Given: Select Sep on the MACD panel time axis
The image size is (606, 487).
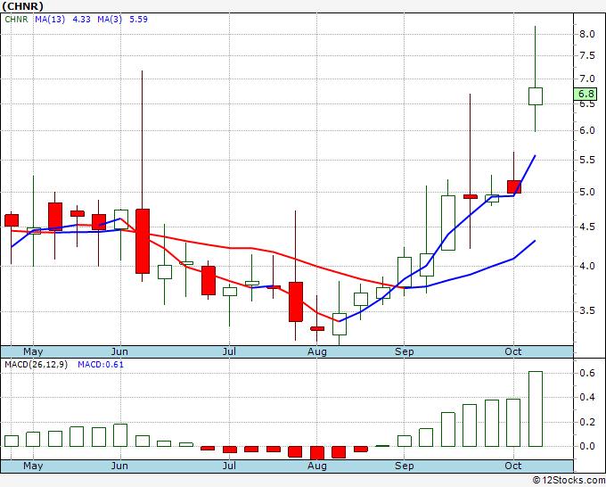Looking at the screenshot, I should 405,466.
